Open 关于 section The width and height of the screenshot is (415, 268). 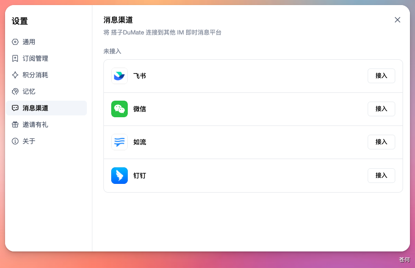tap(46, 141)
